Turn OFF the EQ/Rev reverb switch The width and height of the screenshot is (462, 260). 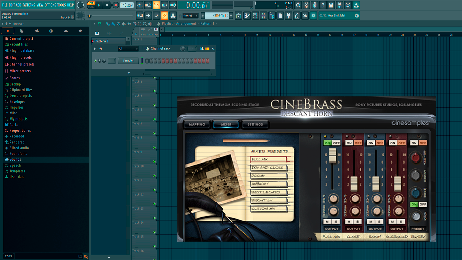tap(423, 204)
